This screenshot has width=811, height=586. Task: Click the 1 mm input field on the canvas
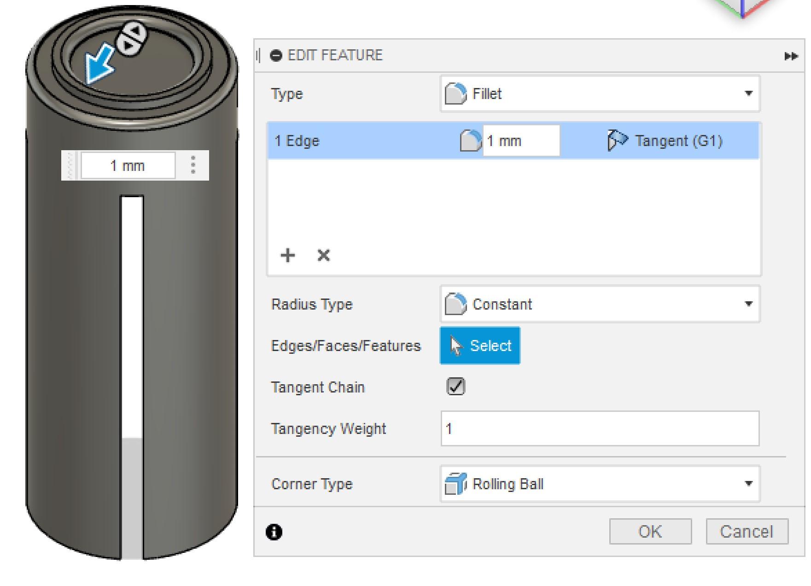128,165
